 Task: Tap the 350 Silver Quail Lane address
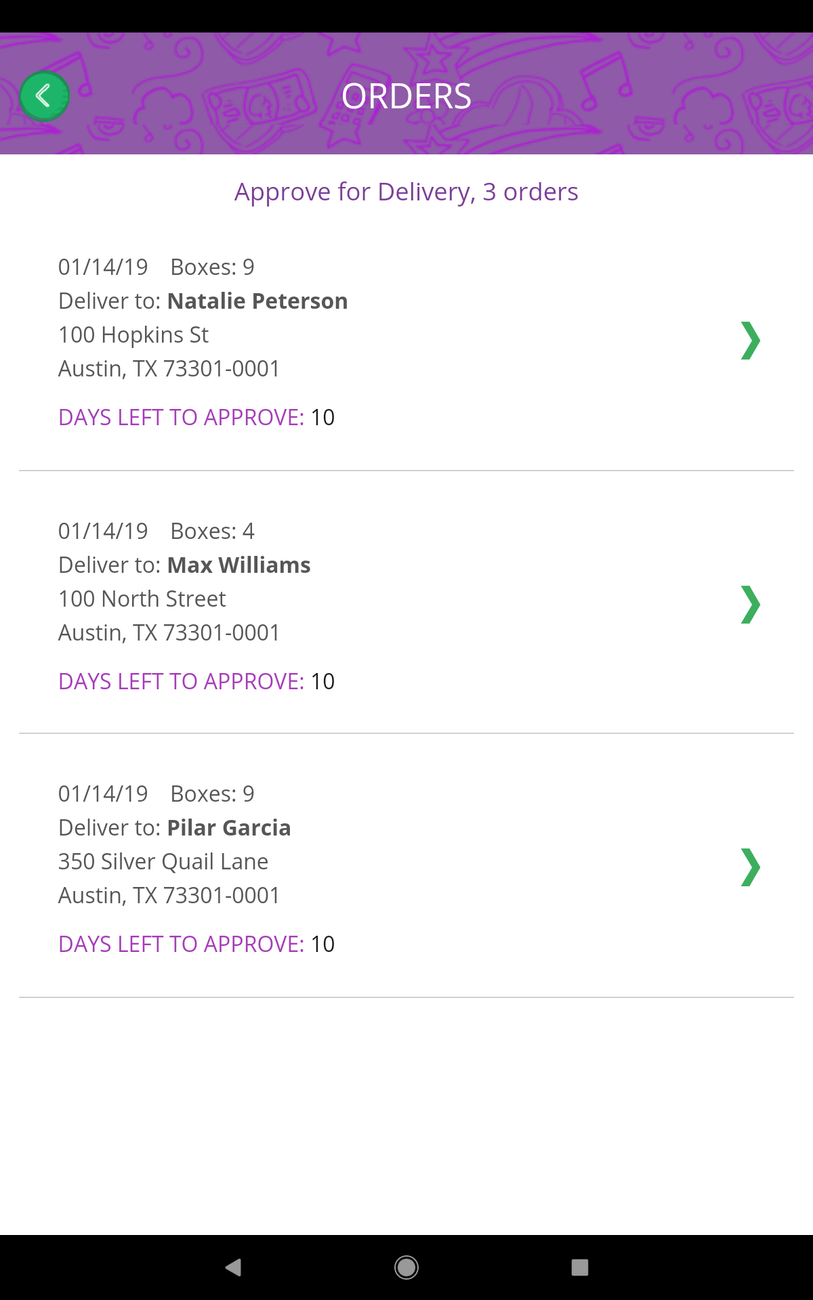pos(163,862)
